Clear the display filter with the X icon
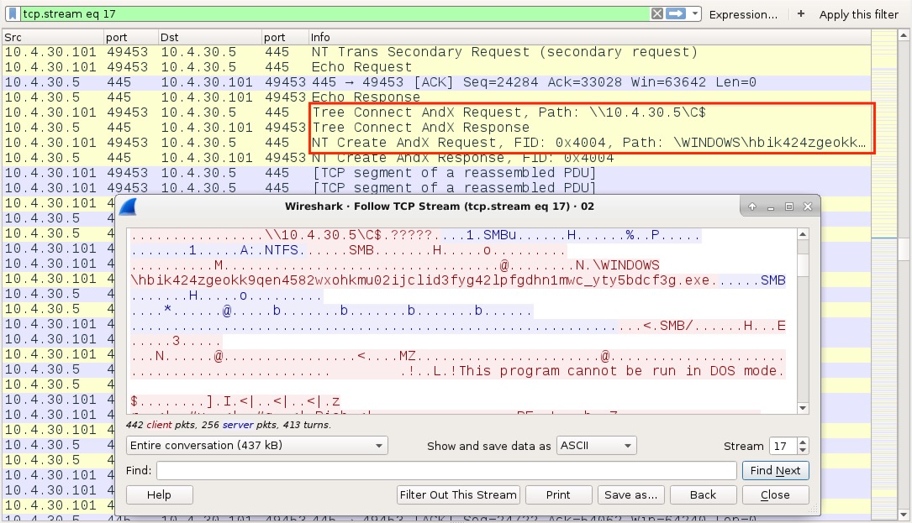 (x=656, y=13)
